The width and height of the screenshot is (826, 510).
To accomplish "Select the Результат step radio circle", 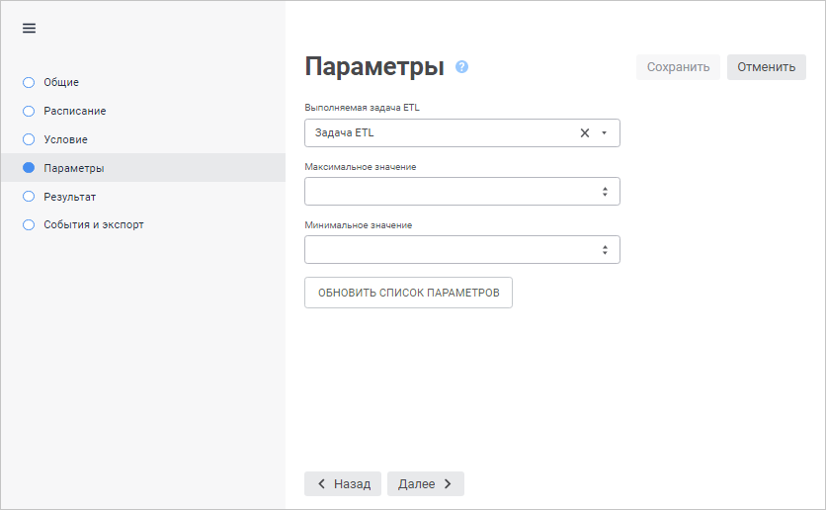I will point(29,197).
